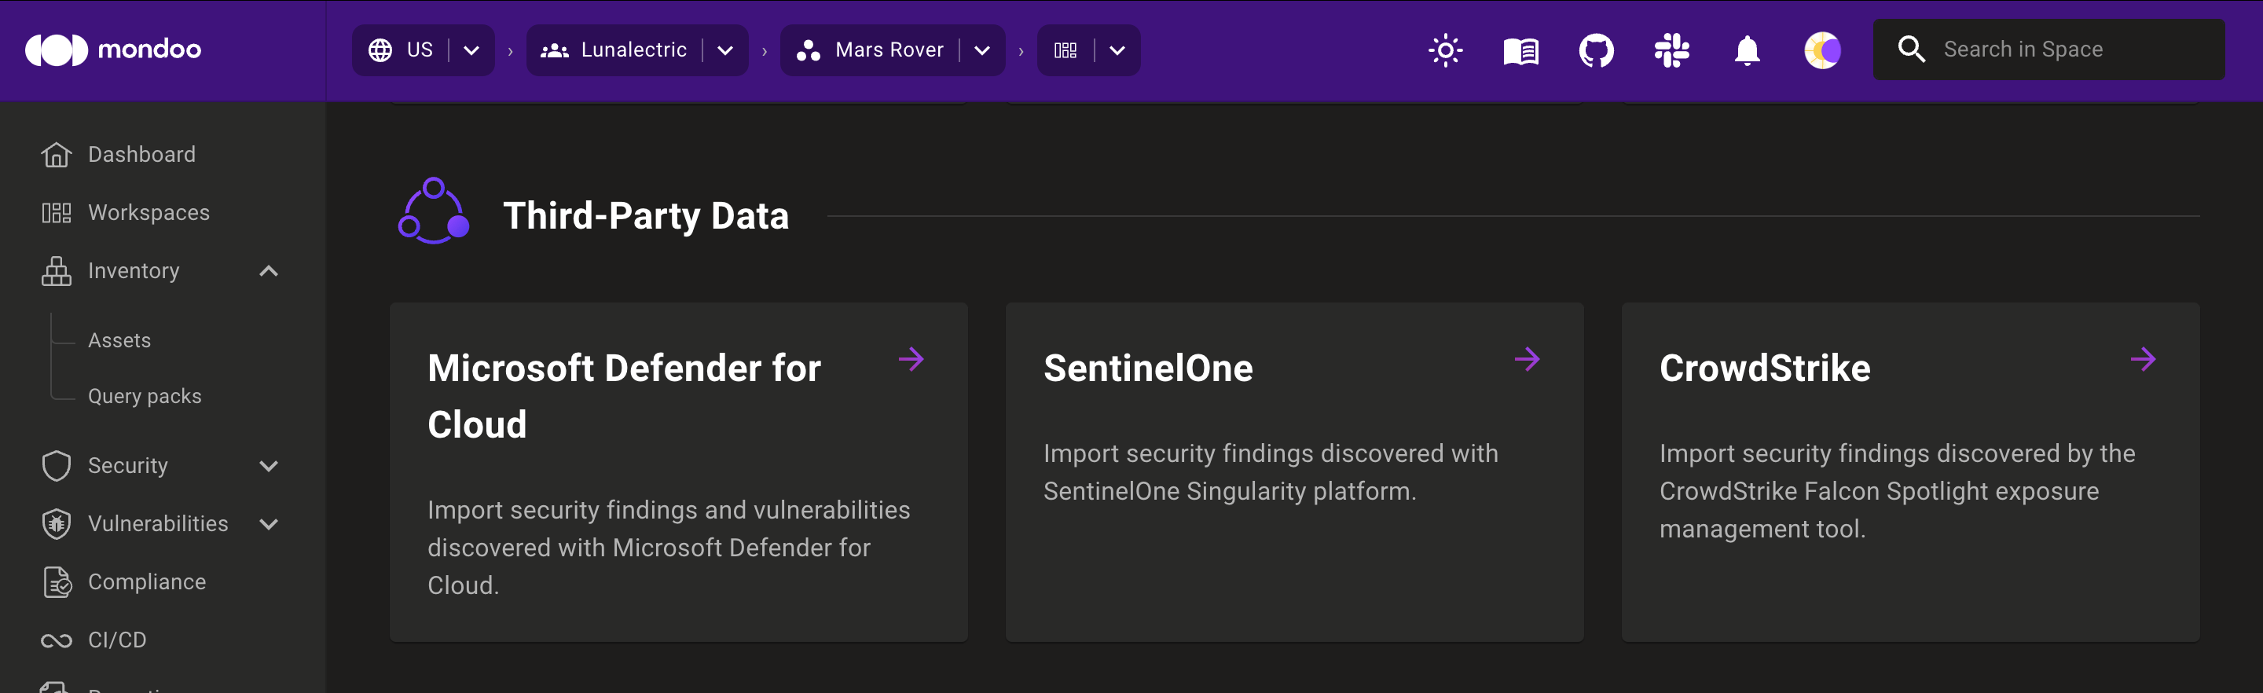Toggle light mode with the sun icon
The height and width of the screenshot is (693, 2263).
1445,50
